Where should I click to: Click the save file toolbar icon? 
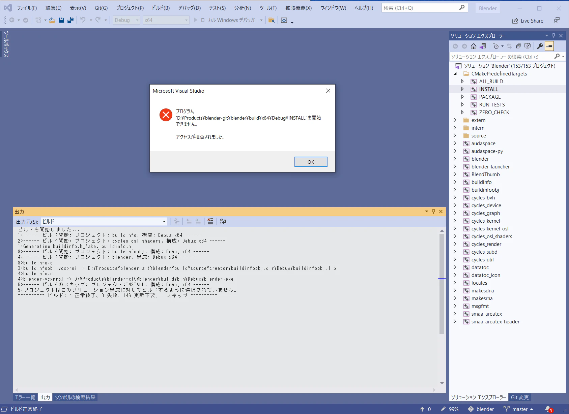coord(61,20)
